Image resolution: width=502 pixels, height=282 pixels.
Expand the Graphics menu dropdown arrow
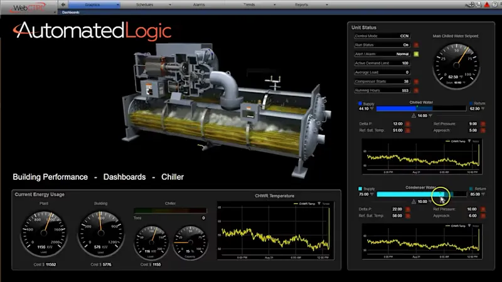pos(118,5)
